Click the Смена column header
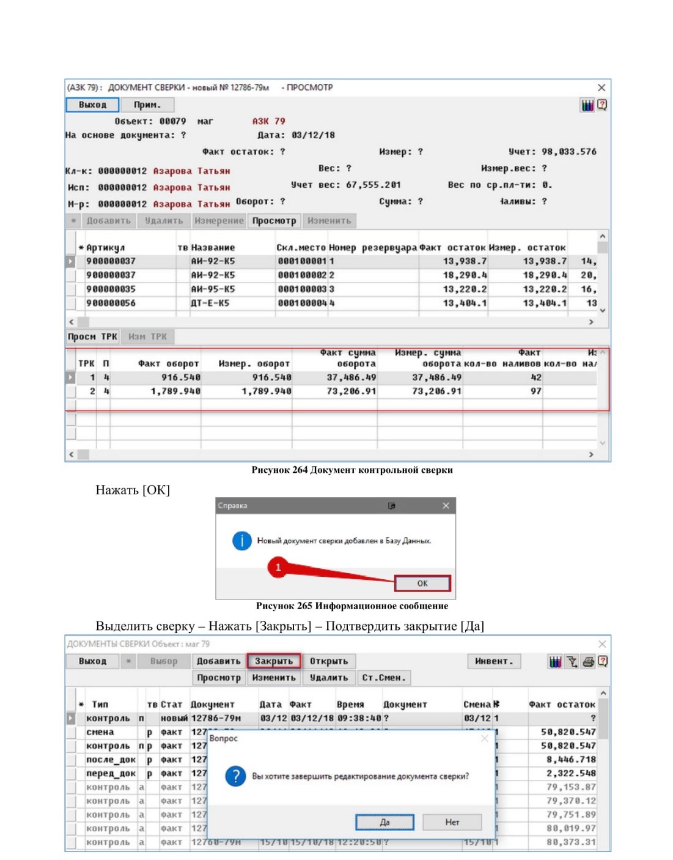The width and height of the screenshot is (673, 860). [477, 705]
